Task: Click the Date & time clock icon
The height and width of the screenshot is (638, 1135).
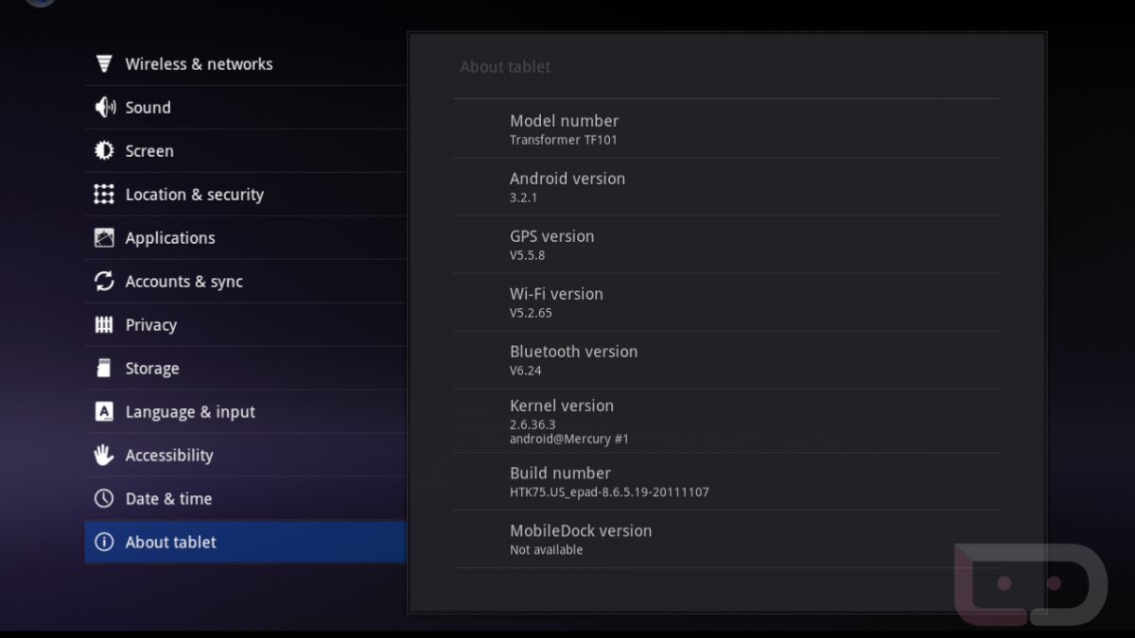Action: click(x=104, y=499)
